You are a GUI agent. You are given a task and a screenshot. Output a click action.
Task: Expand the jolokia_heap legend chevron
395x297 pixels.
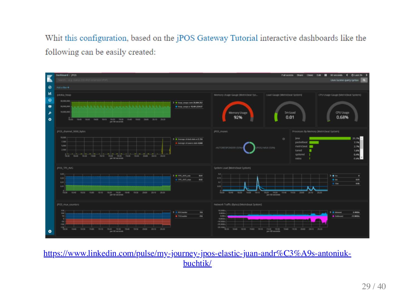(x=173, y=103)
